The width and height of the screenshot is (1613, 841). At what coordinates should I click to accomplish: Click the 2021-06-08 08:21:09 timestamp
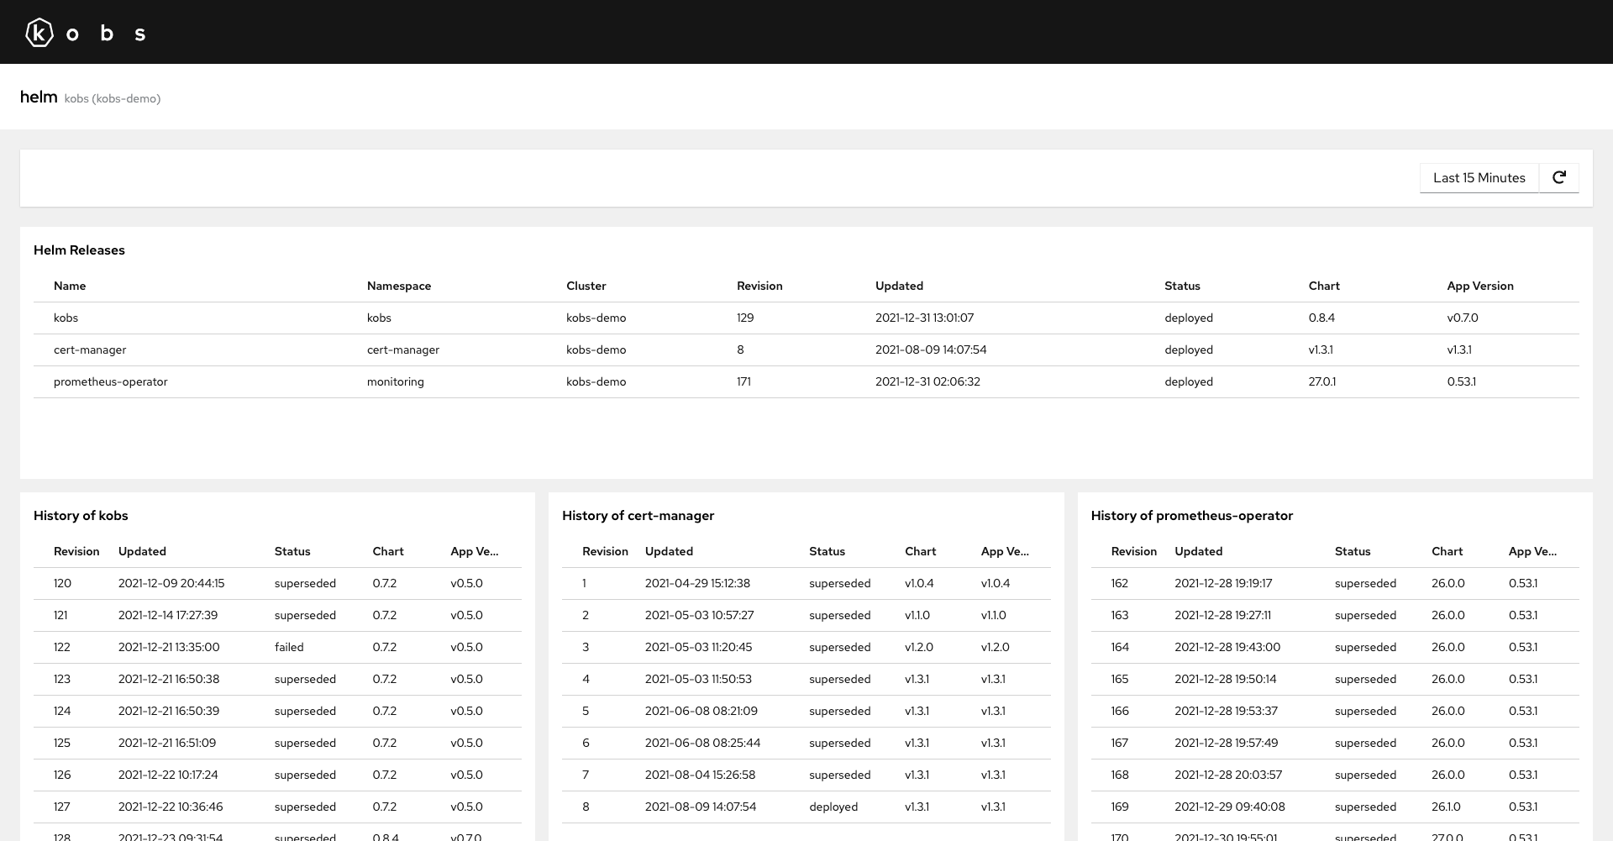701,711
